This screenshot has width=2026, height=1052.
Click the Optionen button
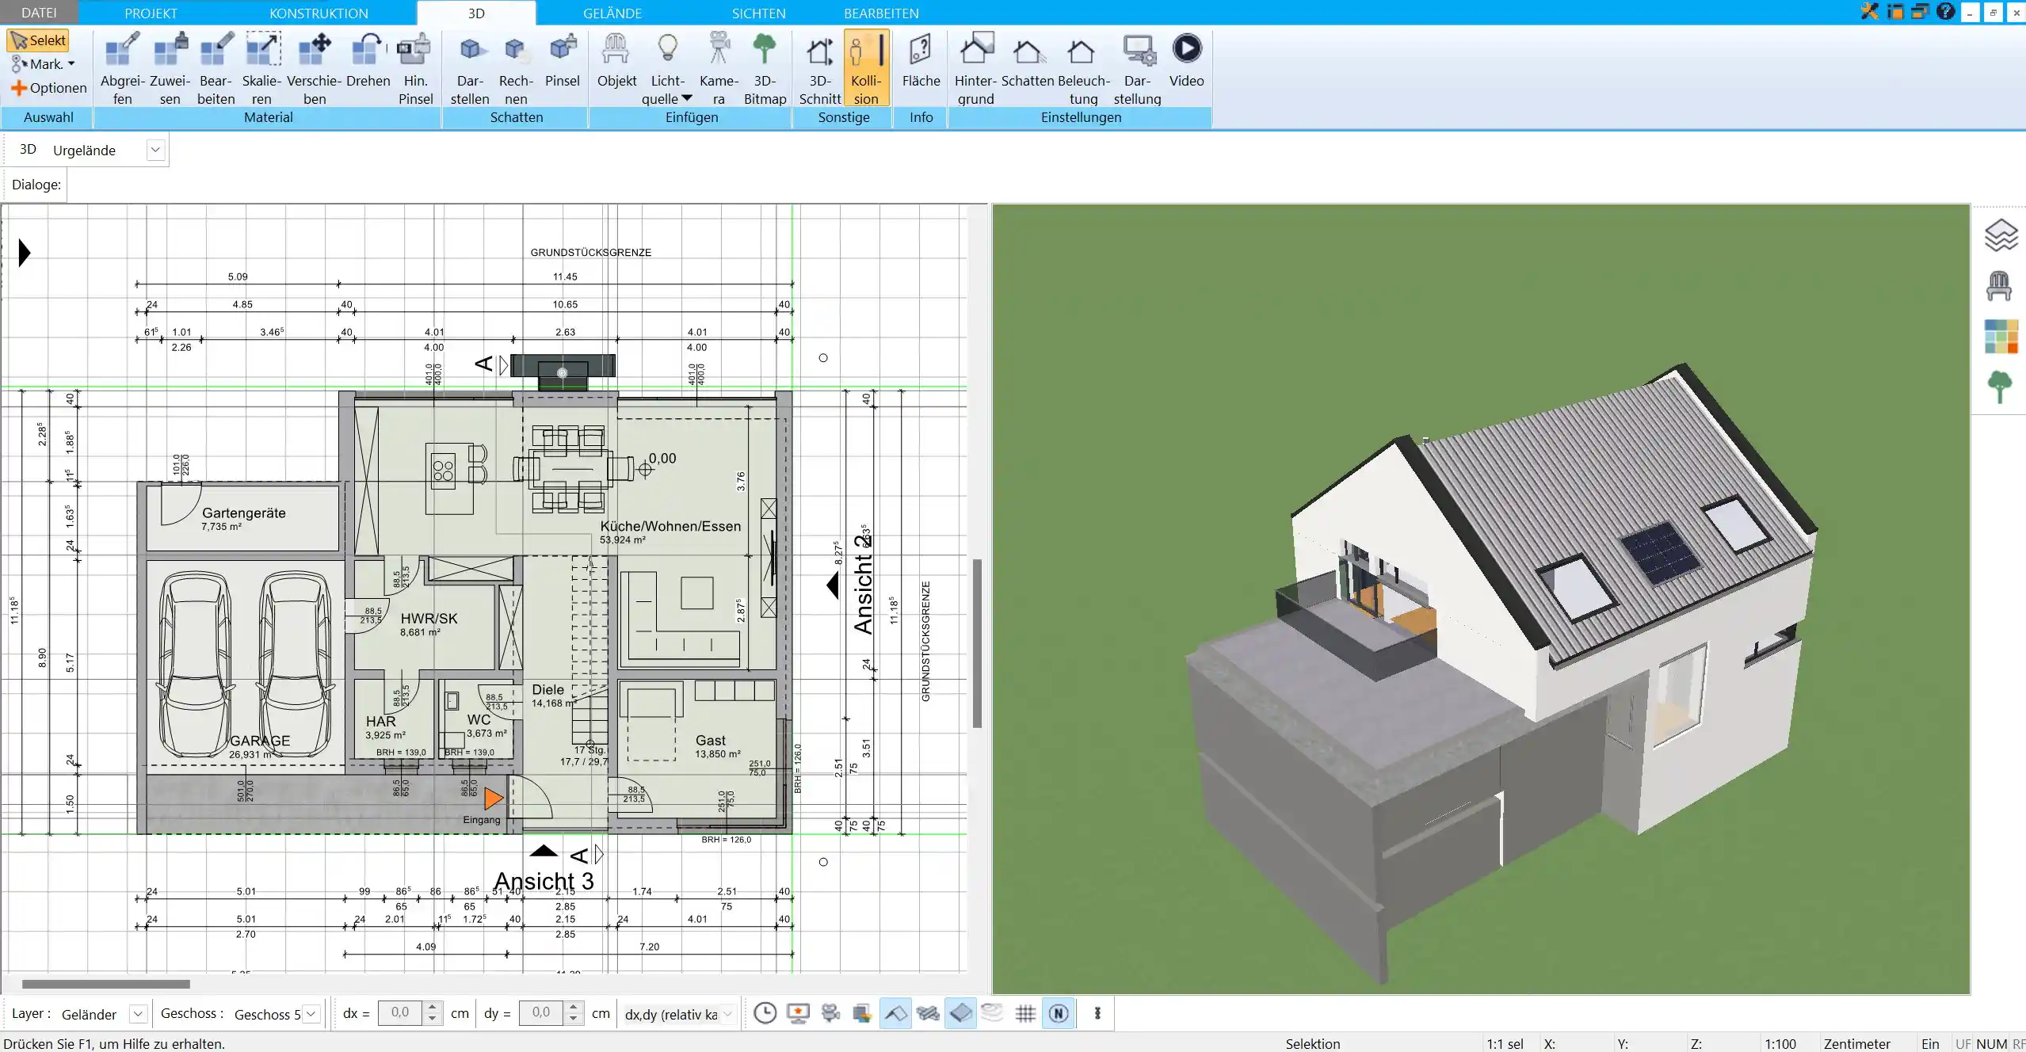pyautogui.click(x=49, y=88)
